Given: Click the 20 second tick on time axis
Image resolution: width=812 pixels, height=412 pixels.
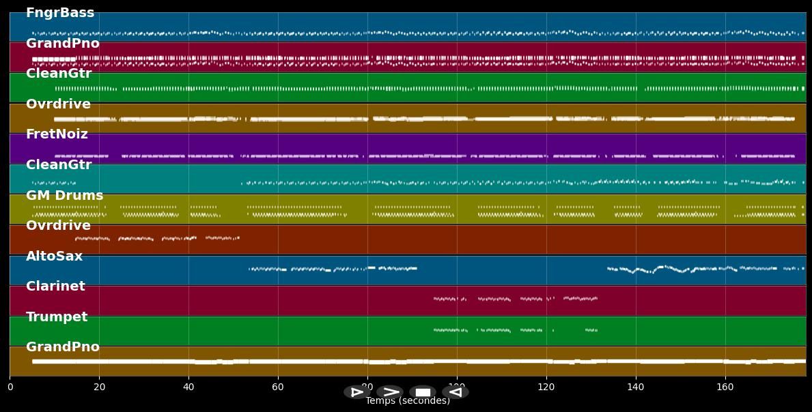Looking at the screenshot, I should click(99, 387).
